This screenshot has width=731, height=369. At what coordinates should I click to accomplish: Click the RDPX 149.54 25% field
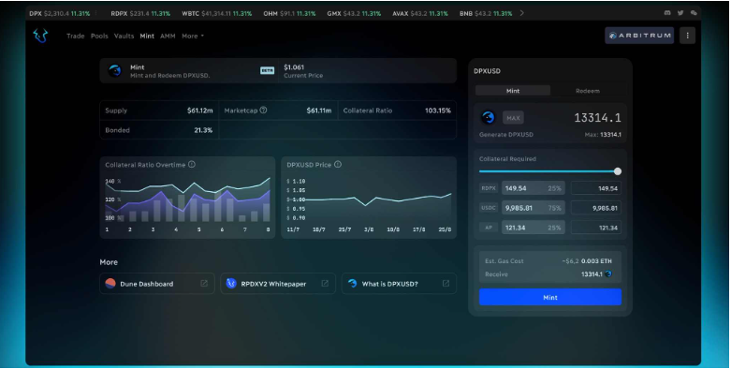pos(534,188)
